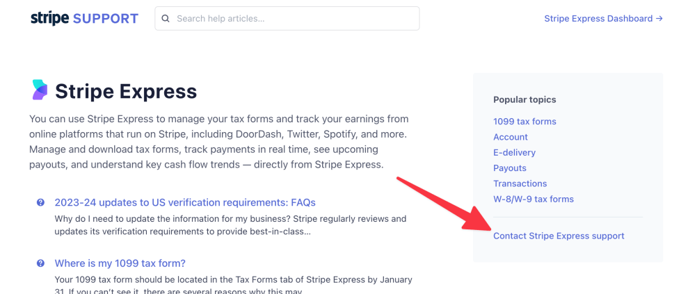Select the Account popular topic
Screen dimensions: 681x294
pos(511,137)
